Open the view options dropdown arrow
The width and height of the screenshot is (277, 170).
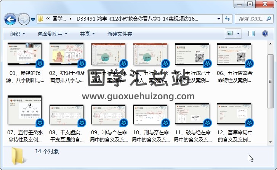[238, 33]
